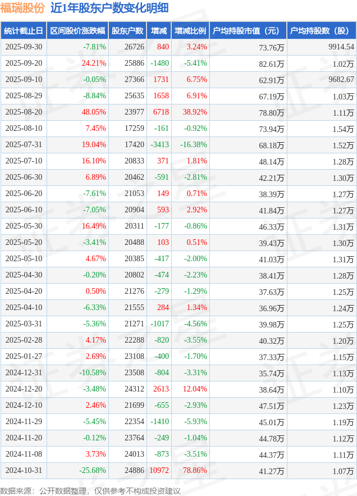Click the 统计截止日 column header
This screenshot has height=496, width=357.
pos(23,31)
